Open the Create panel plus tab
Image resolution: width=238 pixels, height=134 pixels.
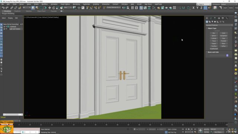(207, 18)
